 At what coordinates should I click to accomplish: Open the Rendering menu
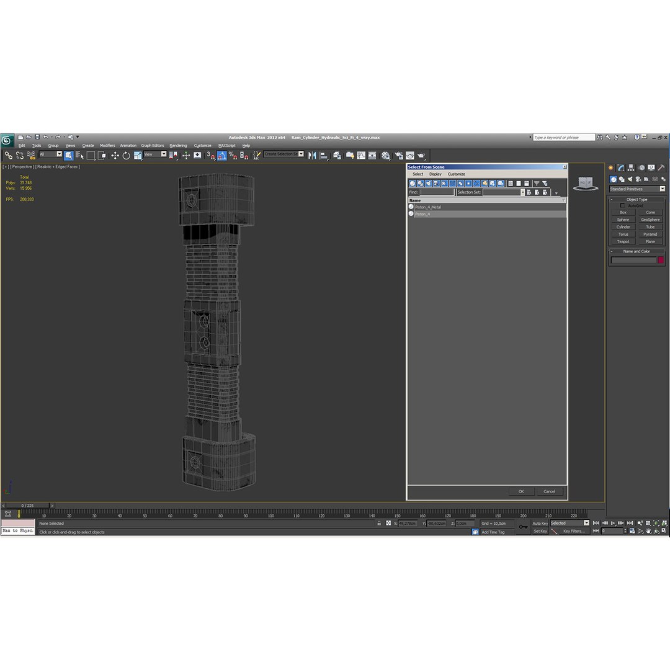[x=178, y=146]
